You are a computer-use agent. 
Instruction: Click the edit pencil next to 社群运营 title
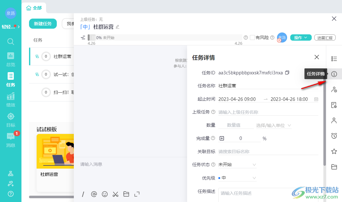117,27
